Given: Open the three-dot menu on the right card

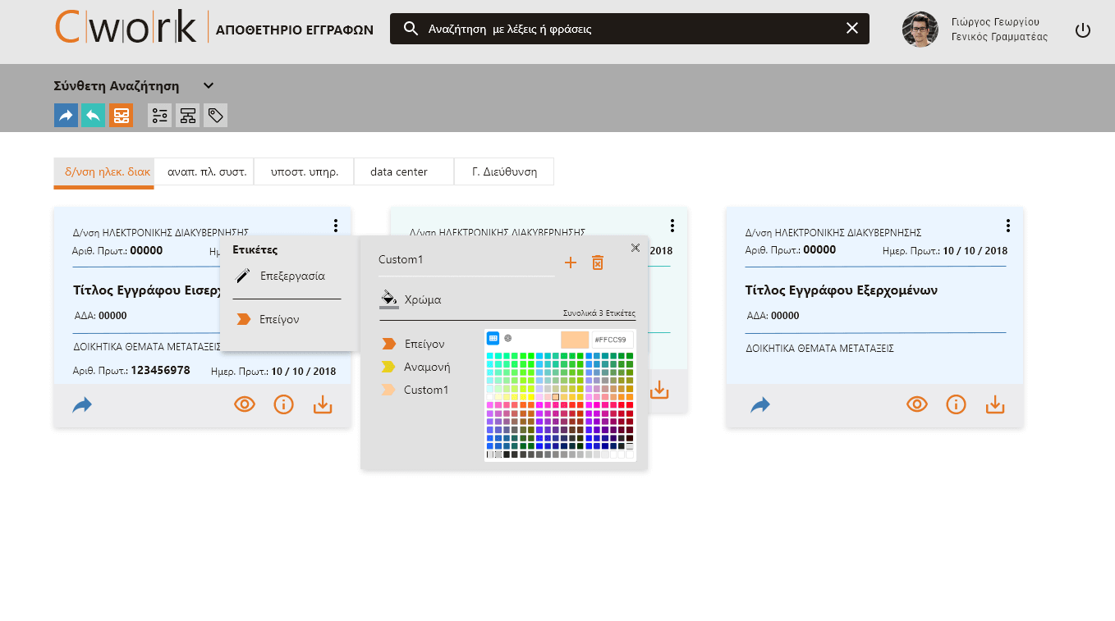Looking at the screenshot, I should click(1007, 226).
